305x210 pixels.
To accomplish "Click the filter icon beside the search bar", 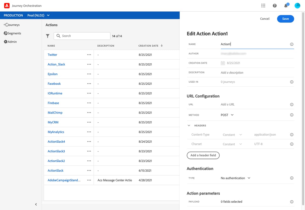I will click(48, 36).
